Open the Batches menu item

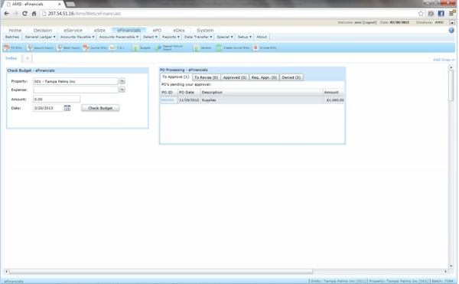pyautogui.click(x=12, y=37)
